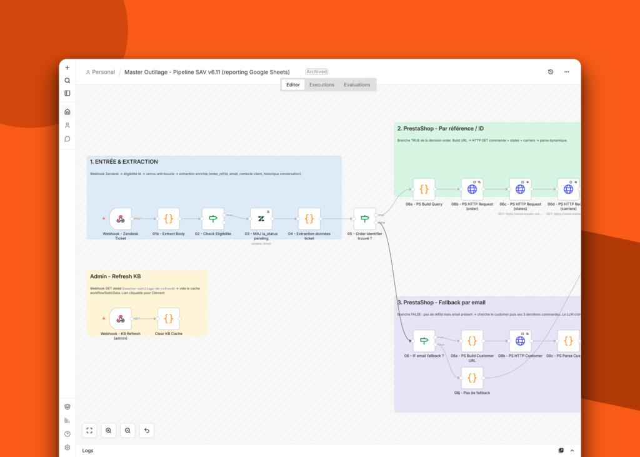Select the 05 - Order identifier trouvé node
The height and width of the screenshot is (457, 640).
tap(365, 219)
